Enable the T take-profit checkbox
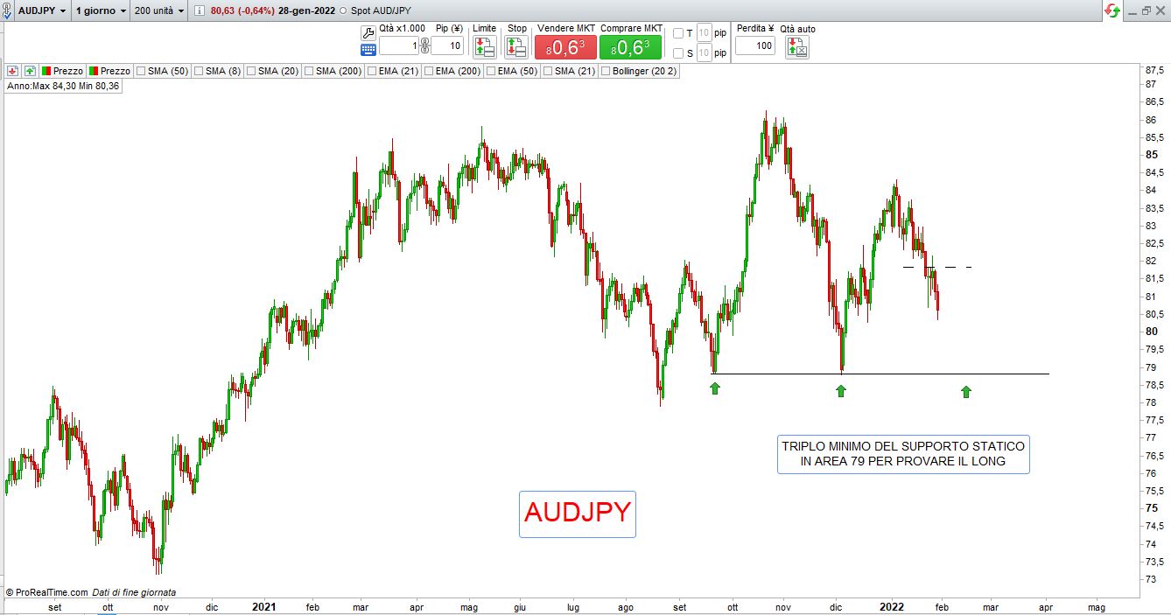 (x=678, y=33)
